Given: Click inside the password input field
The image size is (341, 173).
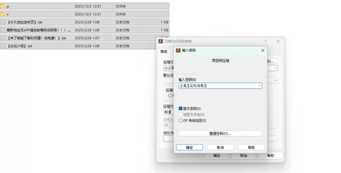Looking at the screenshot, I should (217, 86).
